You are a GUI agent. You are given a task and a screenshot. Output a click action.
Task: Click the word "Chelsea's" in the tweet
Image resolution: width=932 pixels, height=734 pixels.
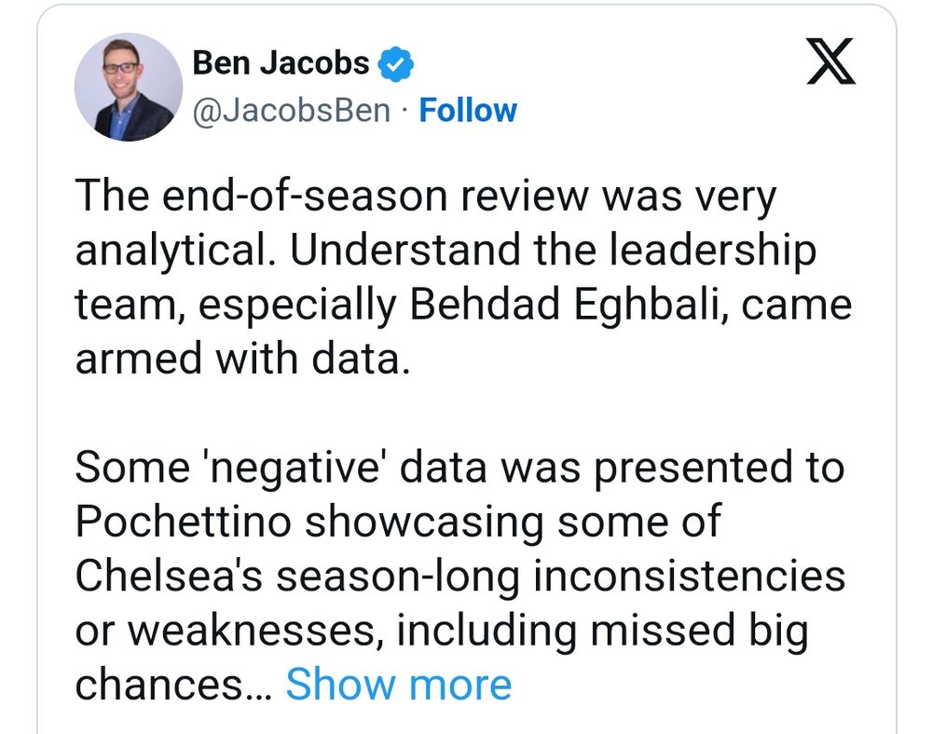coord(169,576)
